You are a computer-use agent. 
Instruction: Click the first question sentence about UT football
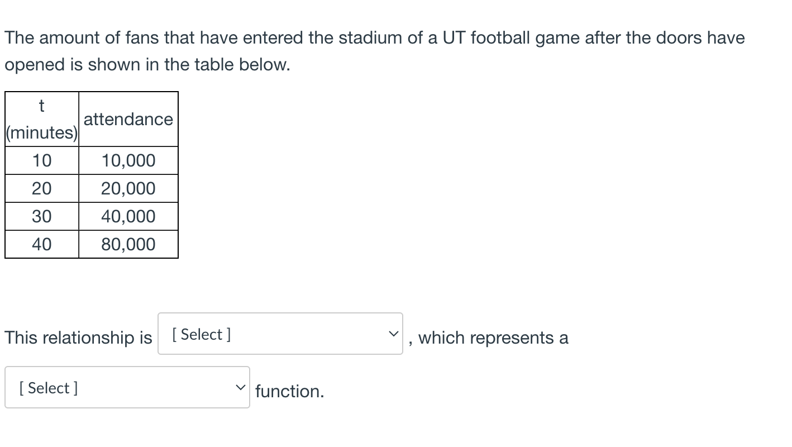374,38
